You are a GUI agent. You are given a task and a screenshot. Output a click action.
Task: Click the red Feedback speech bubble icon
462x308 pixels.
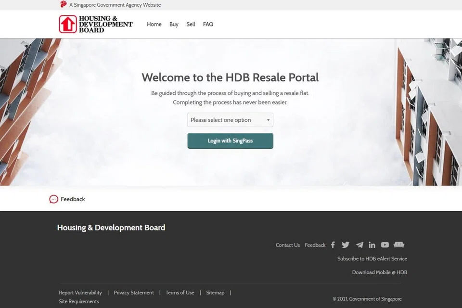[53, 199]
